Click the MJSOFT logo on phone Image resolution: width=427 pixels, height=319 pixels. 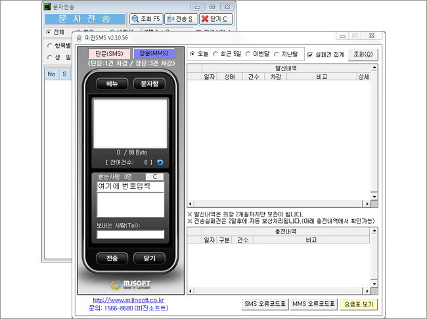(131, 285)
